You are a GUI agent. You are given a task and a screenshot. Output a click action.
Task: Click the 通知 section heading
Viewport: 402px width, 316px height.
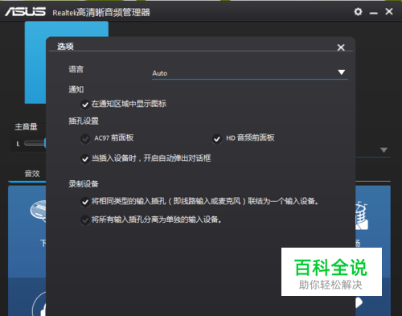76,89
